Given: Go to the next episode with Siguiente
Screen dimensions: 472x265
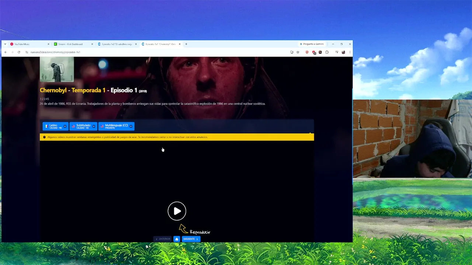Looking at the screenshot, I should (191, 239).
